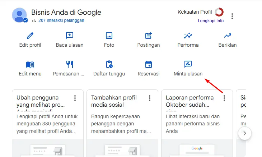The image size is (262, 157).
Task: Open Baca ulasan star-bubble icon
Action: point(70,36)
